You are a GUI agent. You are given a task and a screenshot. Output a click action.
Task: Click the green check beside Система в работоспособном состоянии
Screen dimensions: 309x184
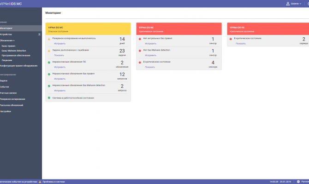[x=49, y=98]
